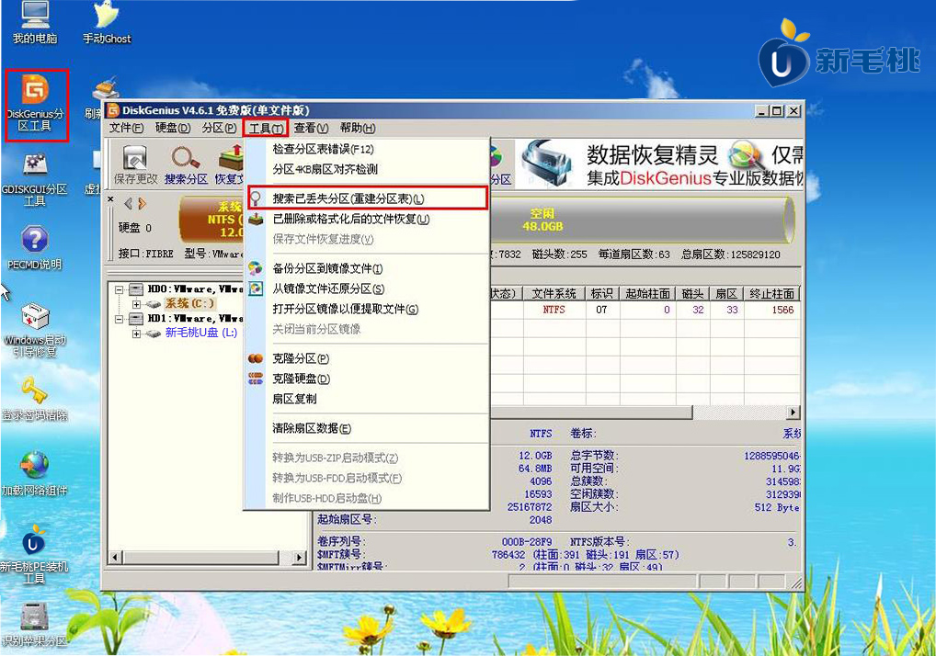Open 新毛桃PE装机工具 desktop icon
The width and height of the screenshot is (936, 656).
pos(34,555)
